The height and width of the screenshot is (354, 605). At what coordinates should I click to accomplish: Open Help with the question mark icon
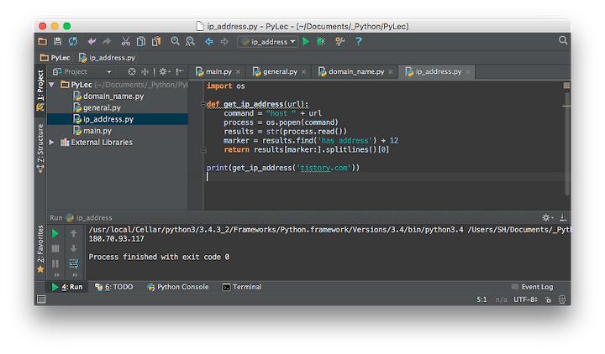(x=359, y=41)
